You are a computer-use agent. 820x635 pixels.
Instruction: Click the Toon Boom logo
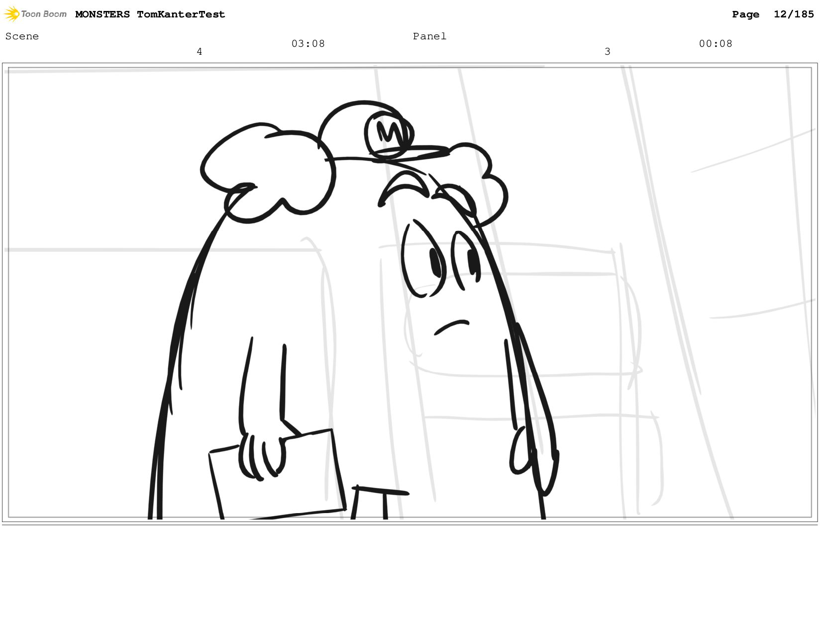click(x=35, y=14)
